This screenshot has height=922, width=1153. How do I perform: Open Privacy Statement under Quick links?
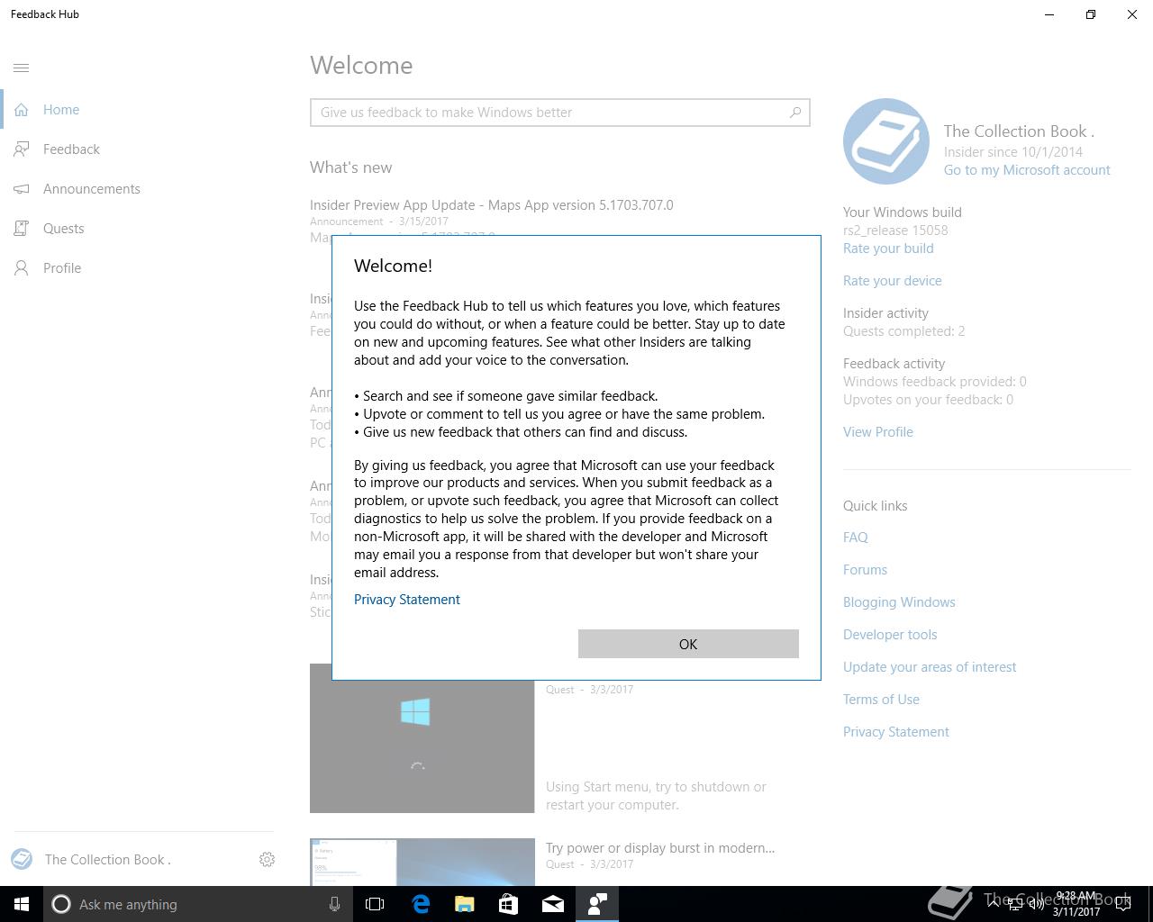[x=896, y=732]
